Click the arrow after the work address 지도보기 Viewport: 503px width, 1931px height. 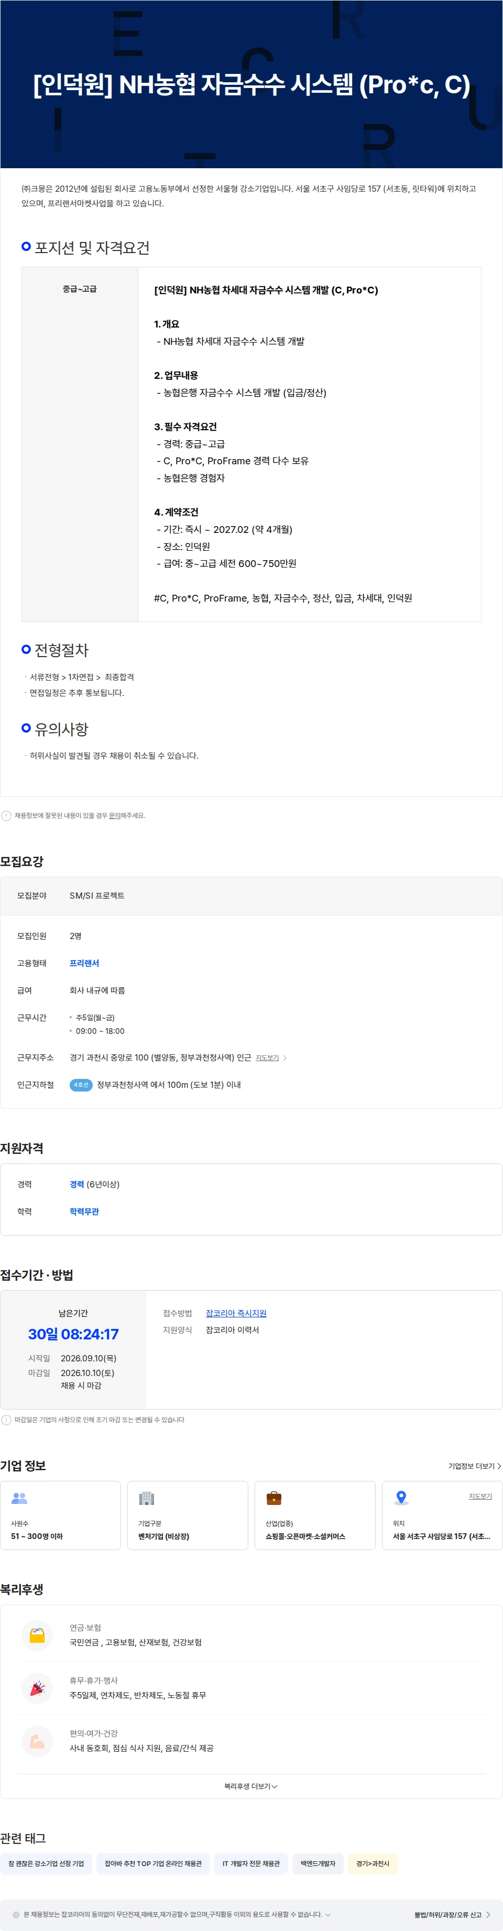[285, 1057]
